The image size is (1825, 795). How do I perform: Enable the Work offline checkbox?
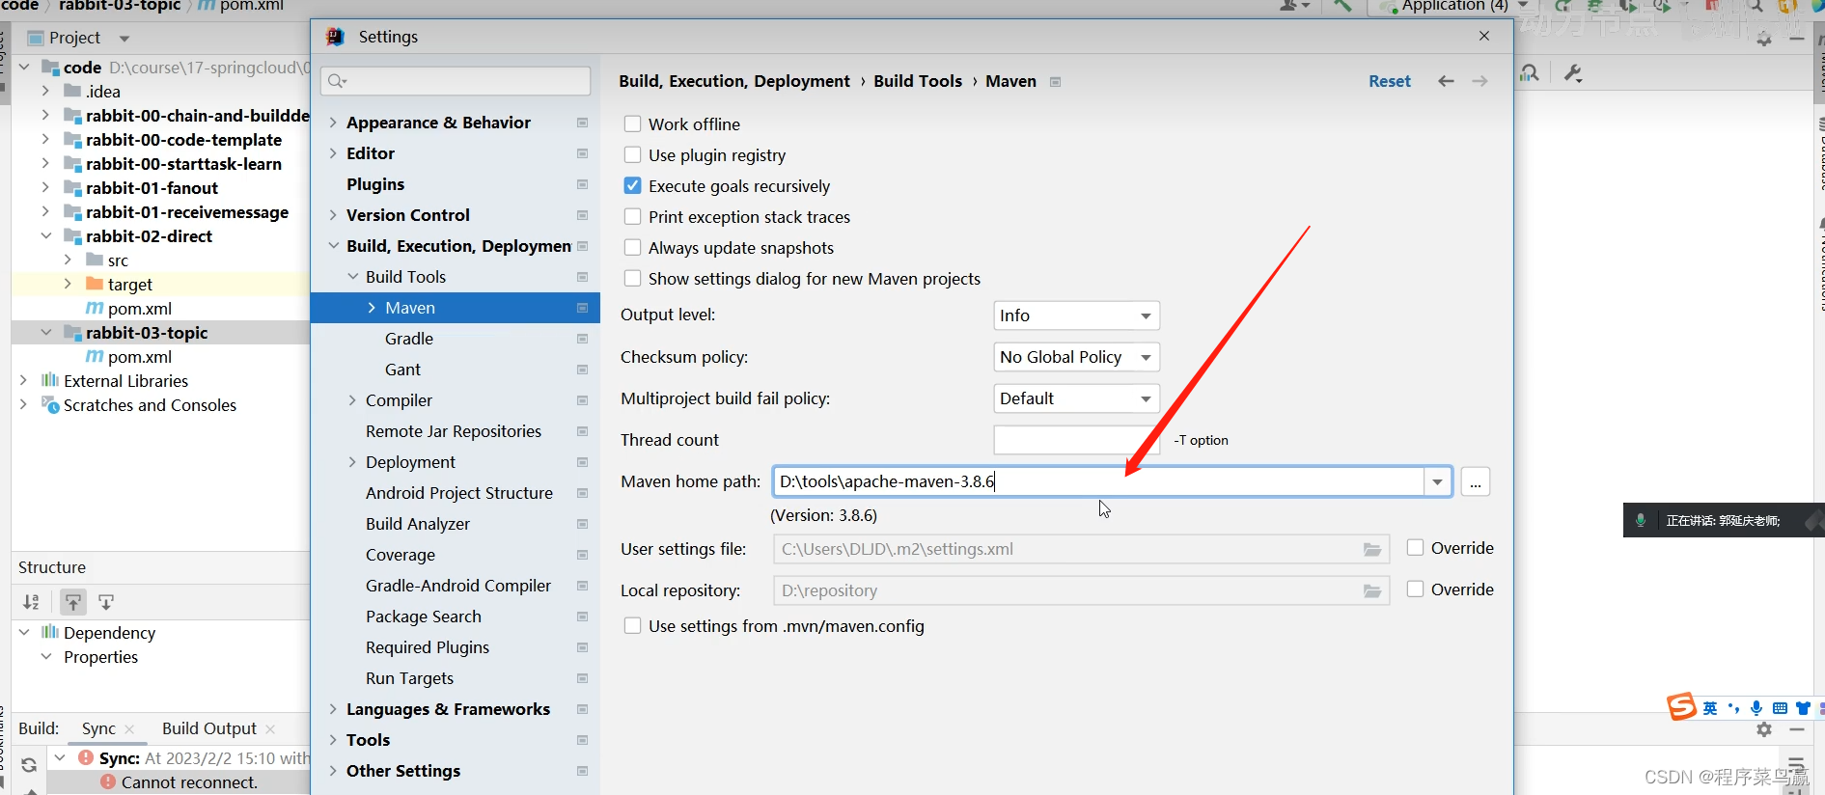[632, 123]
